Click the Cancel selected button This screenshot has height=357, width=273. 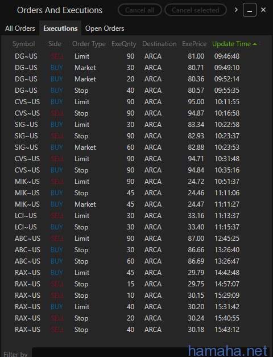tap(196, 10)
